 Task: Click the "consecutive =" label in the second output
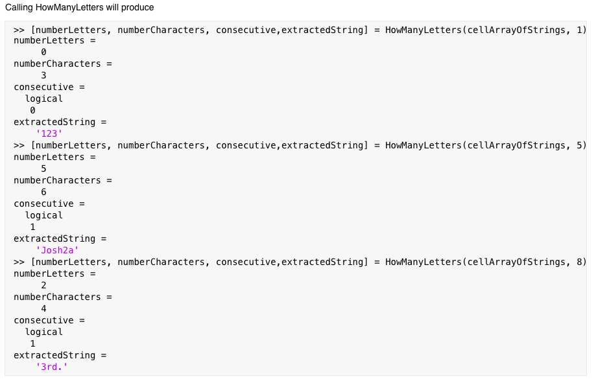pos(49,204)
